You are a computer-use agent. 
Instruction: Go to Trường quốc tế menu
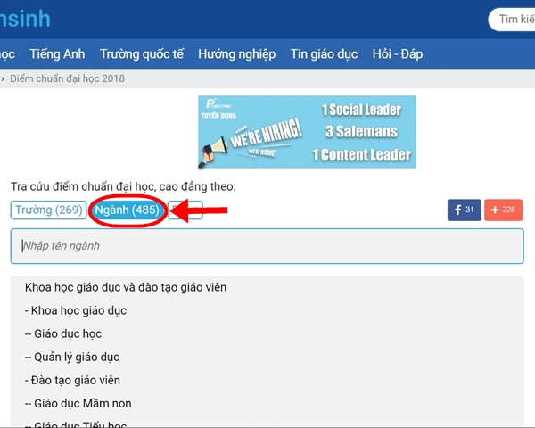click(142, 54)
